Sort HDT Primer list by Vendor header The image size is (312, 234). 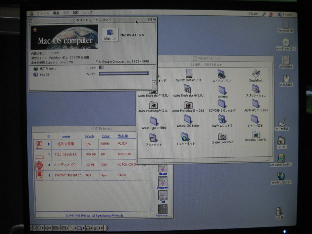[106, 136]
